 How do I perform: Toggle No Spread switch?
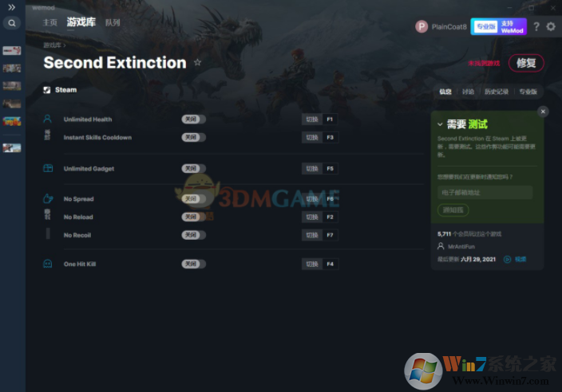tap(193, 199)
